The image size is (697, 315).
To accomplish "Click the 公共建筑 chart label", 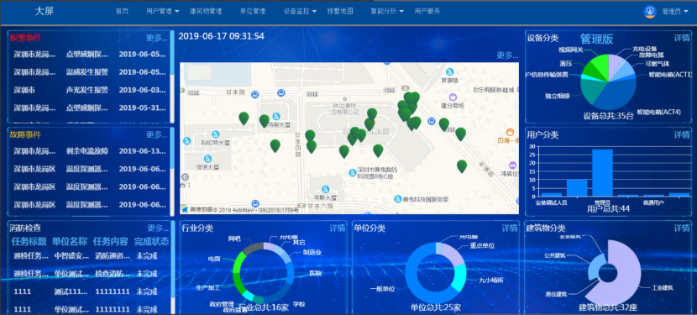I will coord(554,256).
